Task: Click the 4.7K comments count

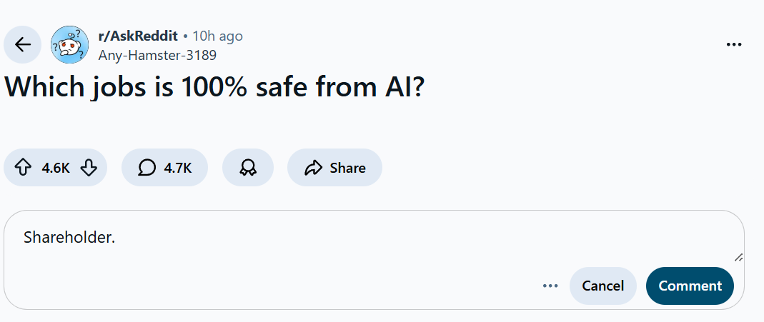Action: (178, 168)
